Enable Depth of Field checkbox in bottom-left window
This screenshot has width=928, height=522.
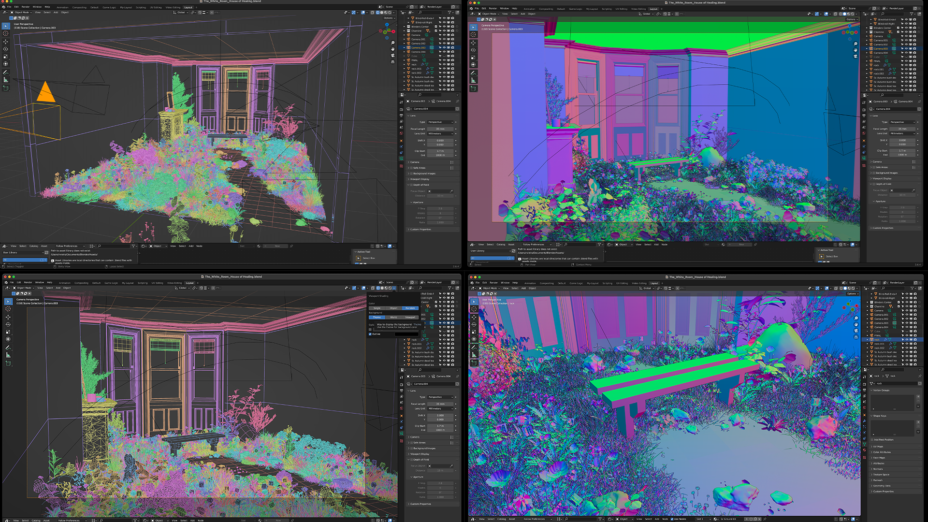click(x=411, y=460)
